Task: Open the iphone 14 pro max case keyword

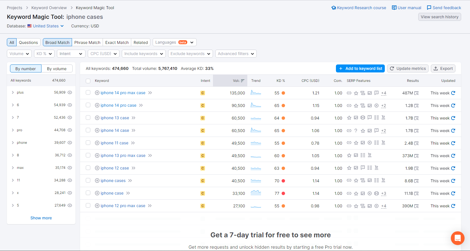Action: coord(123,93)
